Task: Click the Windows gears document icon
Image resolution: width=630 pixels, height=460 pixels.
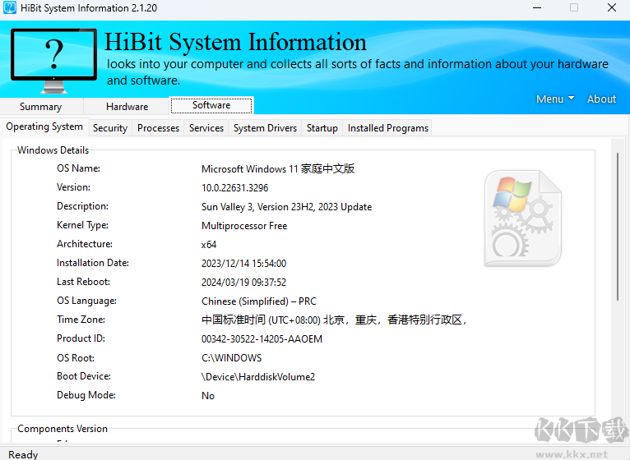Action: coord(522,218)
